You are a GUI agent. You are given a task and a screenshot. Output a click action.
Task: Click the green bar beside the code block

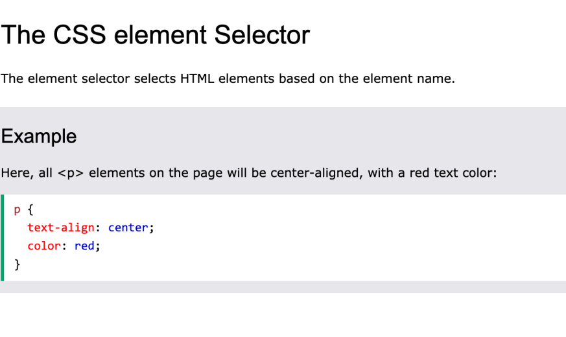(x=2, y=238)
